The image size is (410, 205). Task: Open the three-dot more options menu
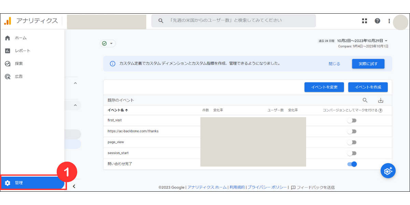(x=389, y=21)
